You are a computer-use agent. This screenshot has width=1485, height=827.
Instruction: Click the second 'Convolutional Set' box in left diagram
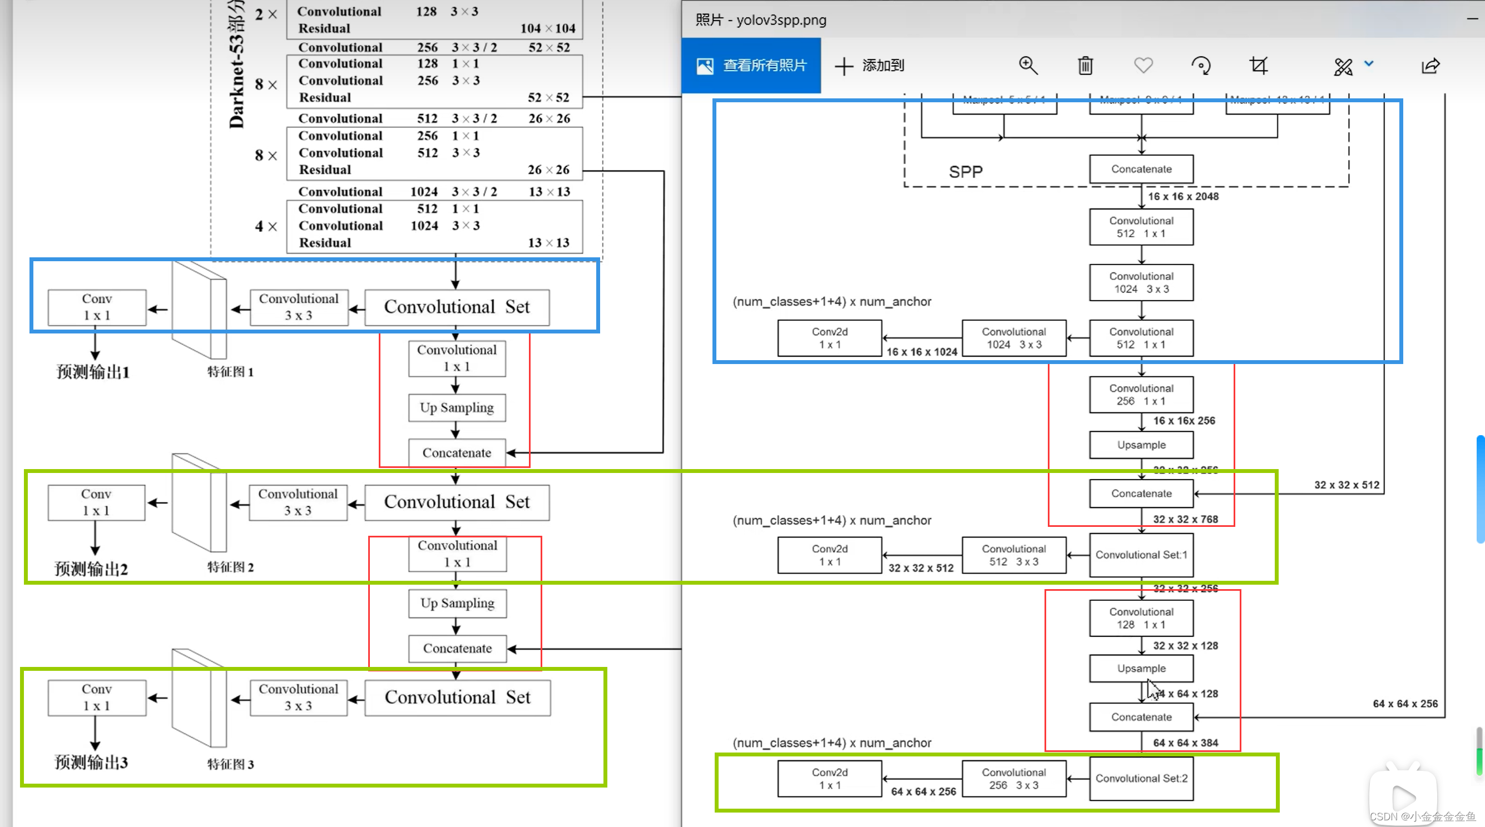coord(457,502)
